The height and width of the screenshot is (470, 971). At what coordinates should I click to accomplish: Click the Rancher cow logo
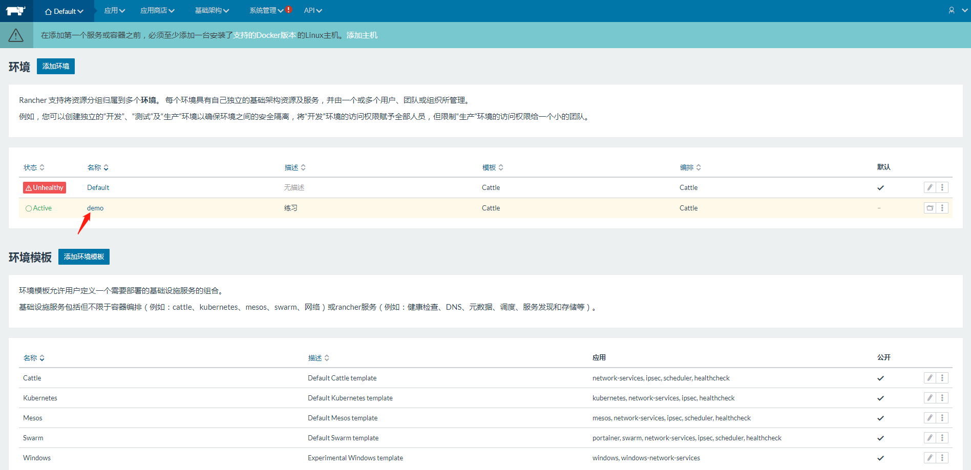[x=16, y=10]
